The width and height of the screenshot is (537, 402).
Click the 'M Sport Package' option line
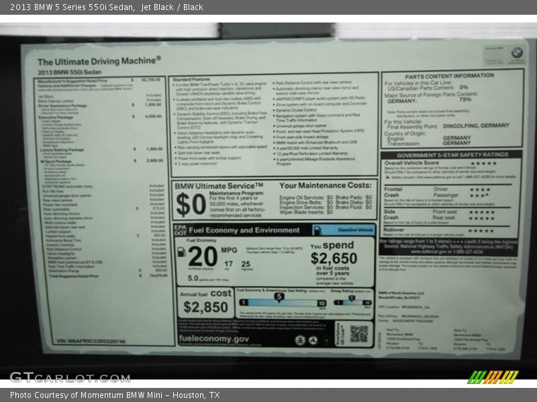click(102, 161)
